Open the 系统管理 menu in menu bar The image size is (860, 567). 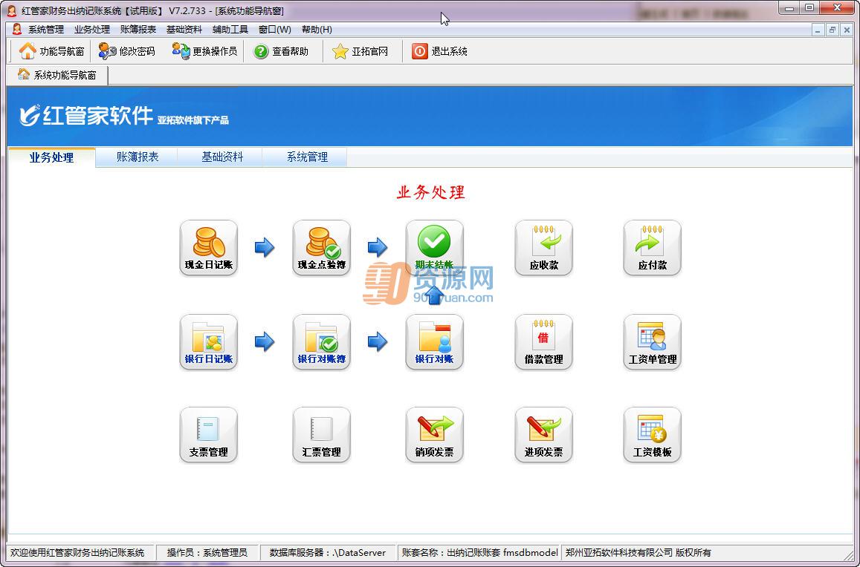pyautogui.click(x=46, y=30)
